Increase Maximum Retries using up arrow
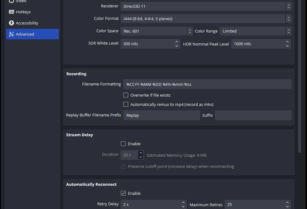The height and width of the screenshot is (209, 307). pos(287,202)
